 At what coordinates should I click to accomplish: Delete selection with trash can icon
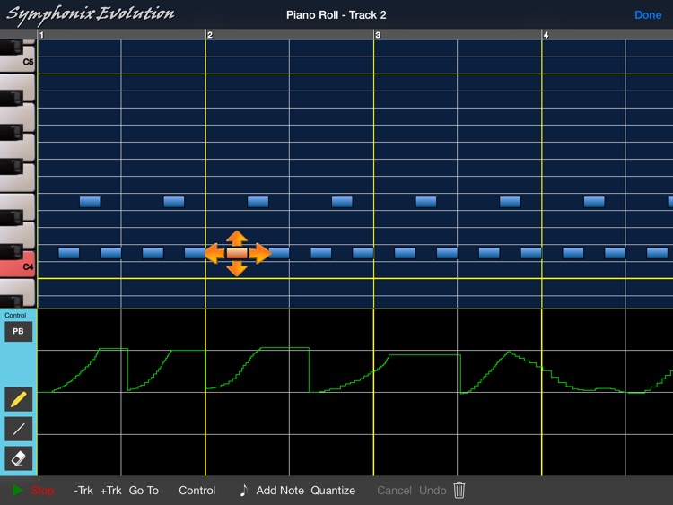pos(459,490)
